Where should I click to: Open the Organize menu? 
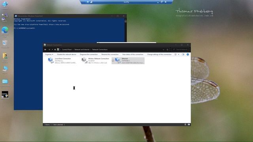coord(49,54)
